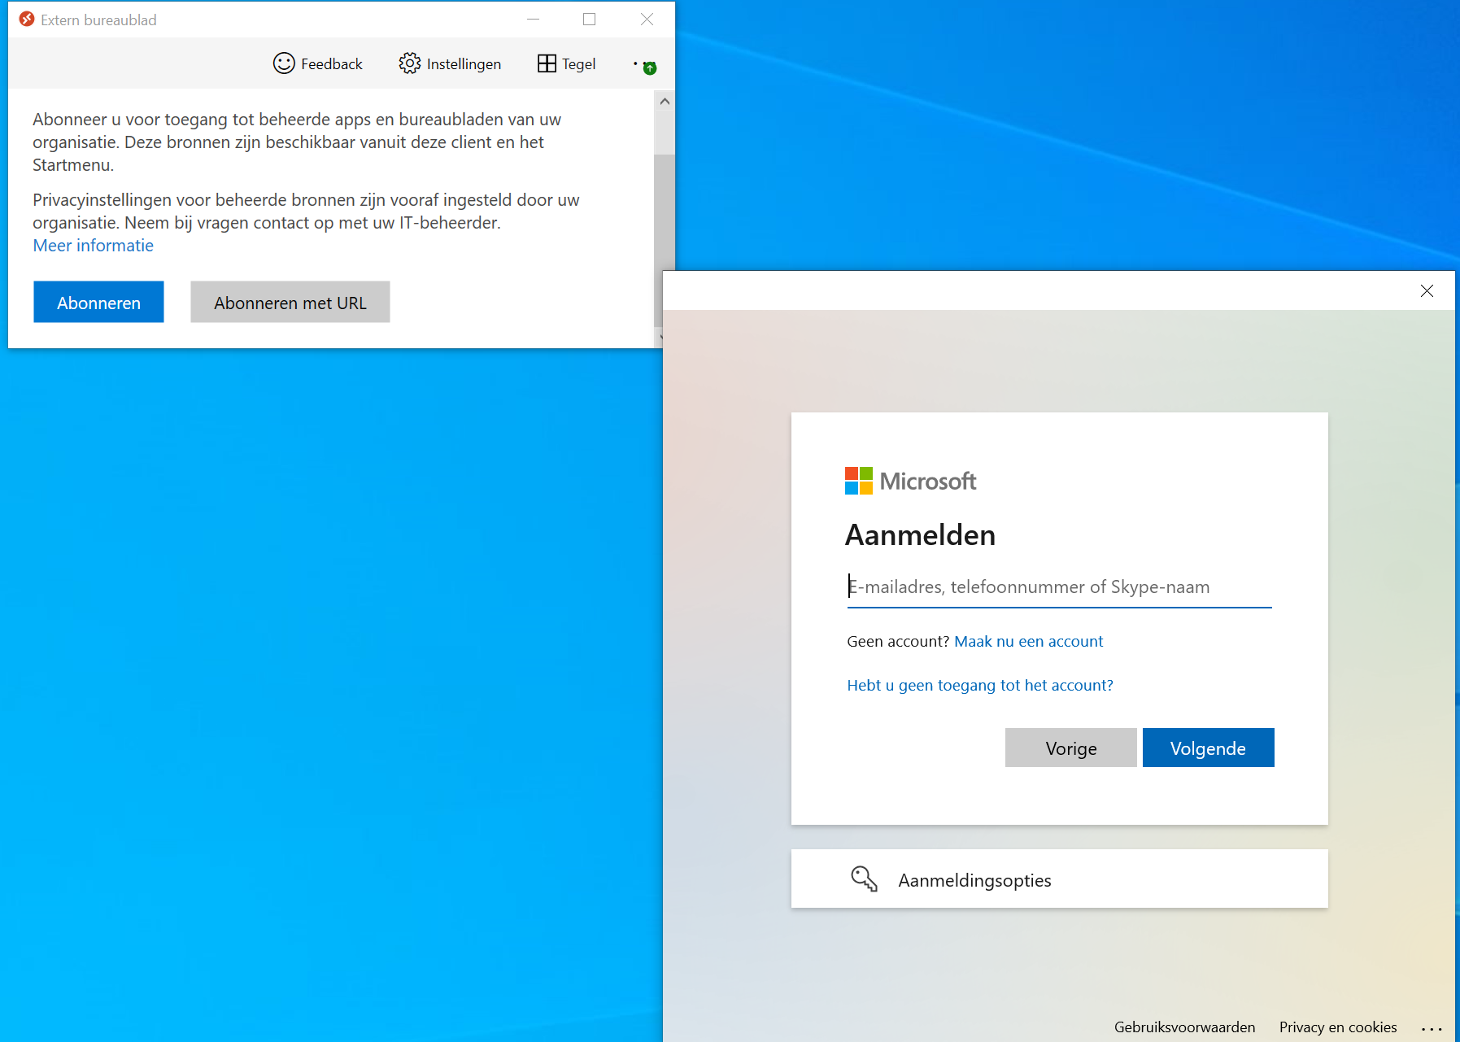
Task: Close the Extern bureaublad window
Action: [647, 20]
